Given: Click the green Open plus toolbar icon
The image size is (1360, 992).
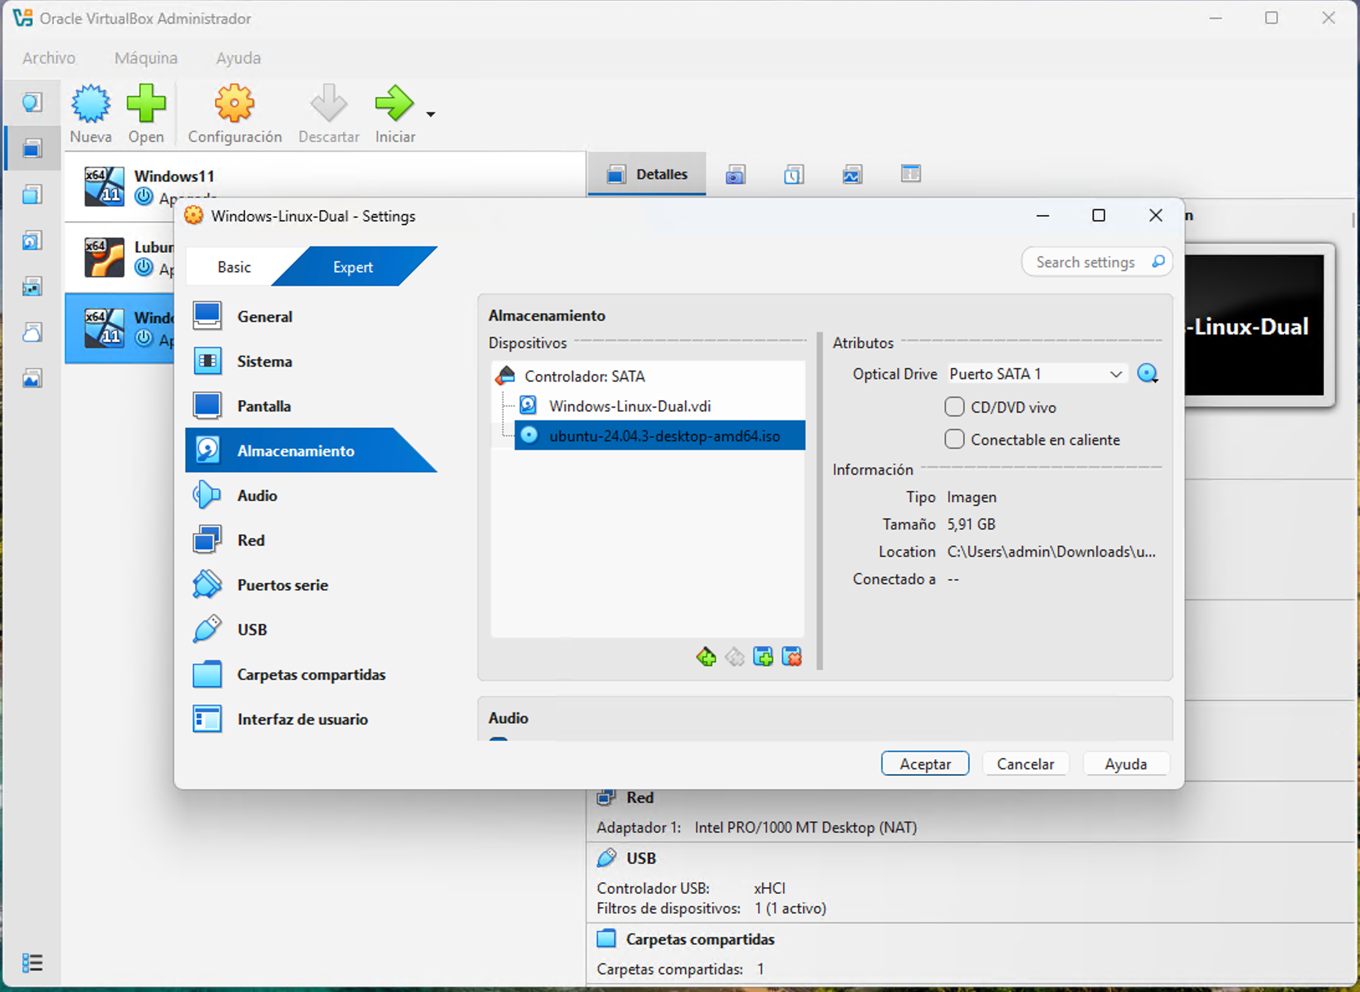Looking at the screenshot, I should point(146,104).
